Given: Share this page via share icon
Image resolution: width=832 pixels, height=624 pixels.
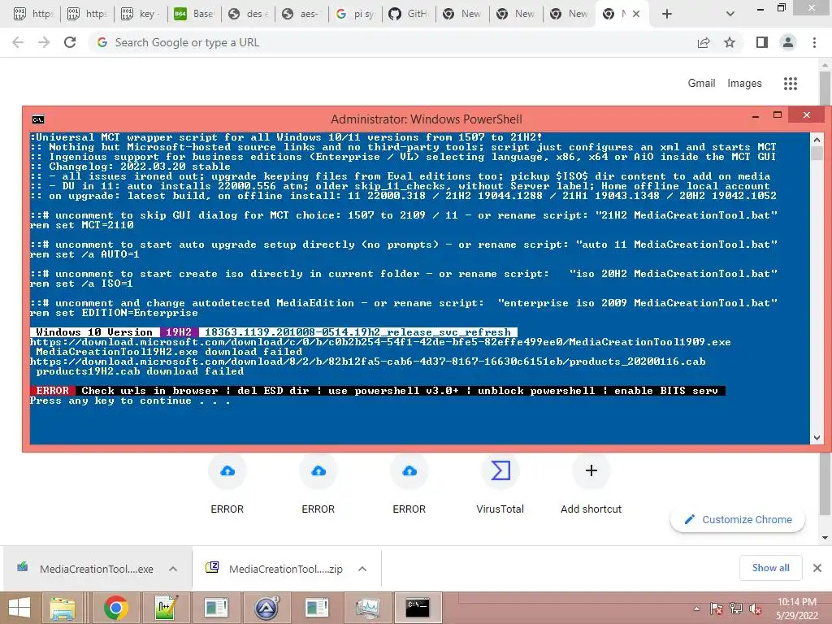Looking at the screenshot, I should (704, 42).
